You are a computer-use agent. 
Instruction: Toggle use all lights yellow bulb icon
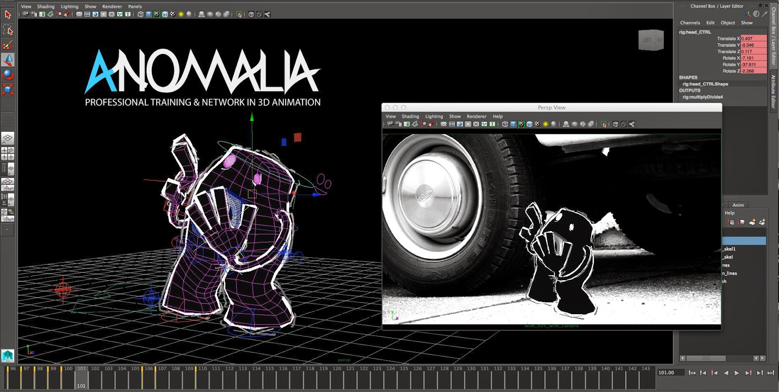[181, 15]
